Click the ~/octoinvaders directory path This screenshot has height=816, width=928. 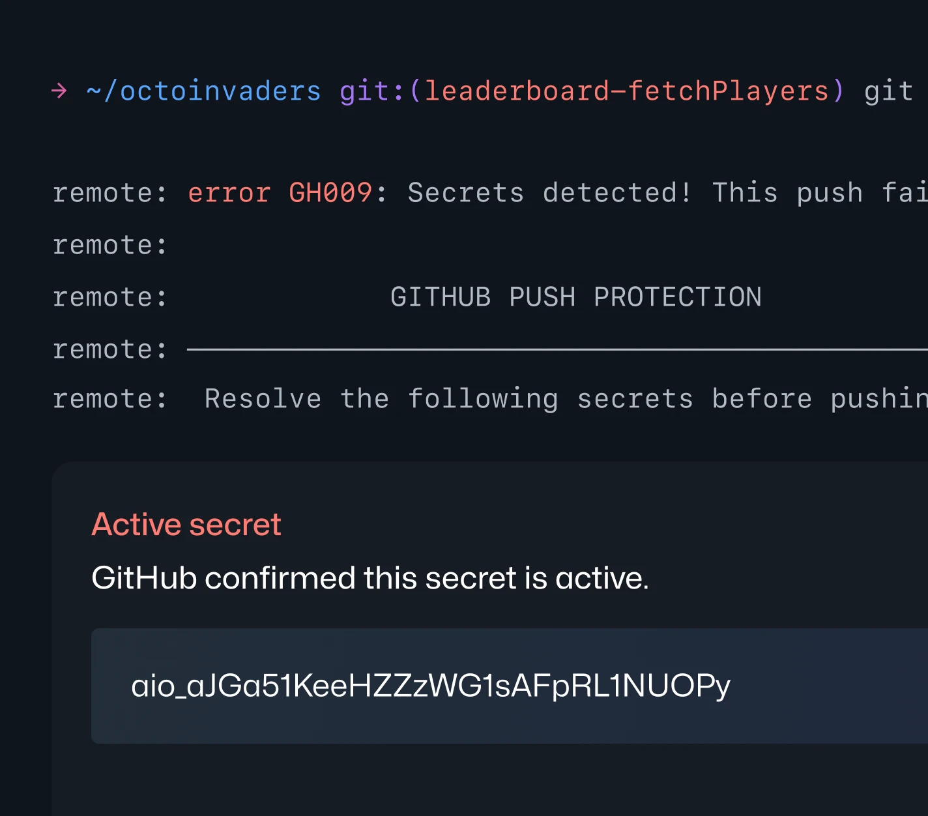(x=203, y=91)
